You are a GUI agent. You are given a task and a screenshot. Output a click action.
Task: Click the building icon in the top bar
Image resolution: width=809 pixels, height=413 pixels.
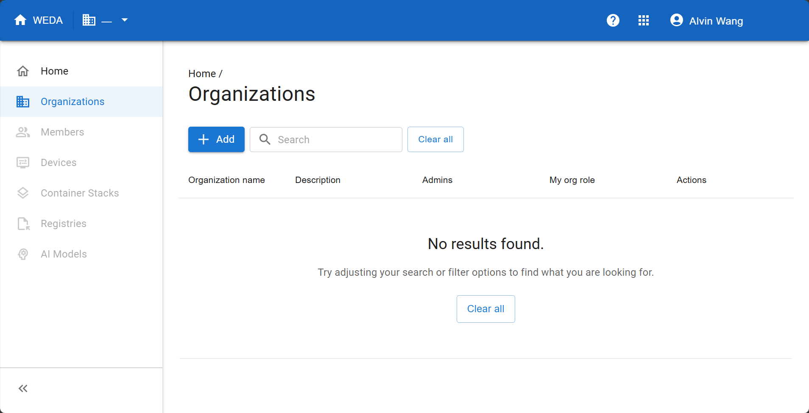coord(89,20)
